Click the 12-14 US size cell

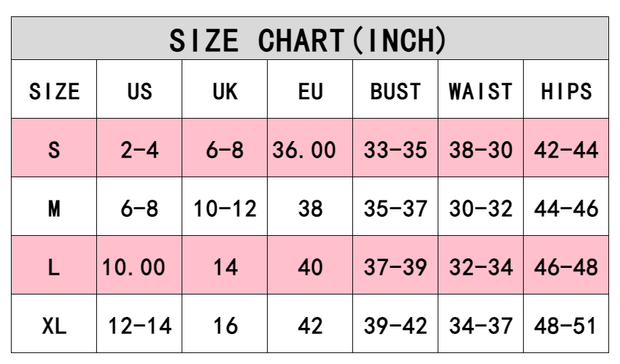(139, 325)
